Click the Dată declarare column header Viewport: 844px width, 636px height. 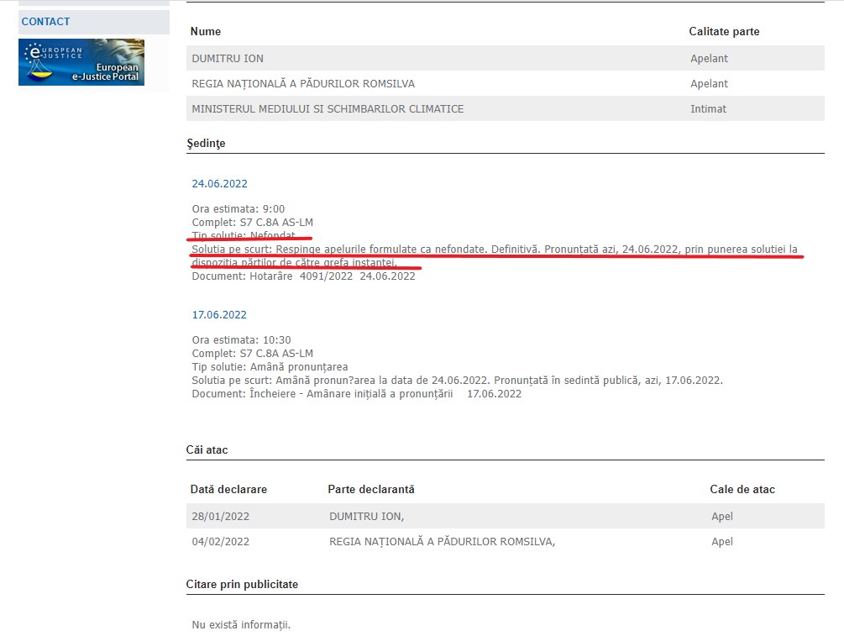[x=228, y=490]
